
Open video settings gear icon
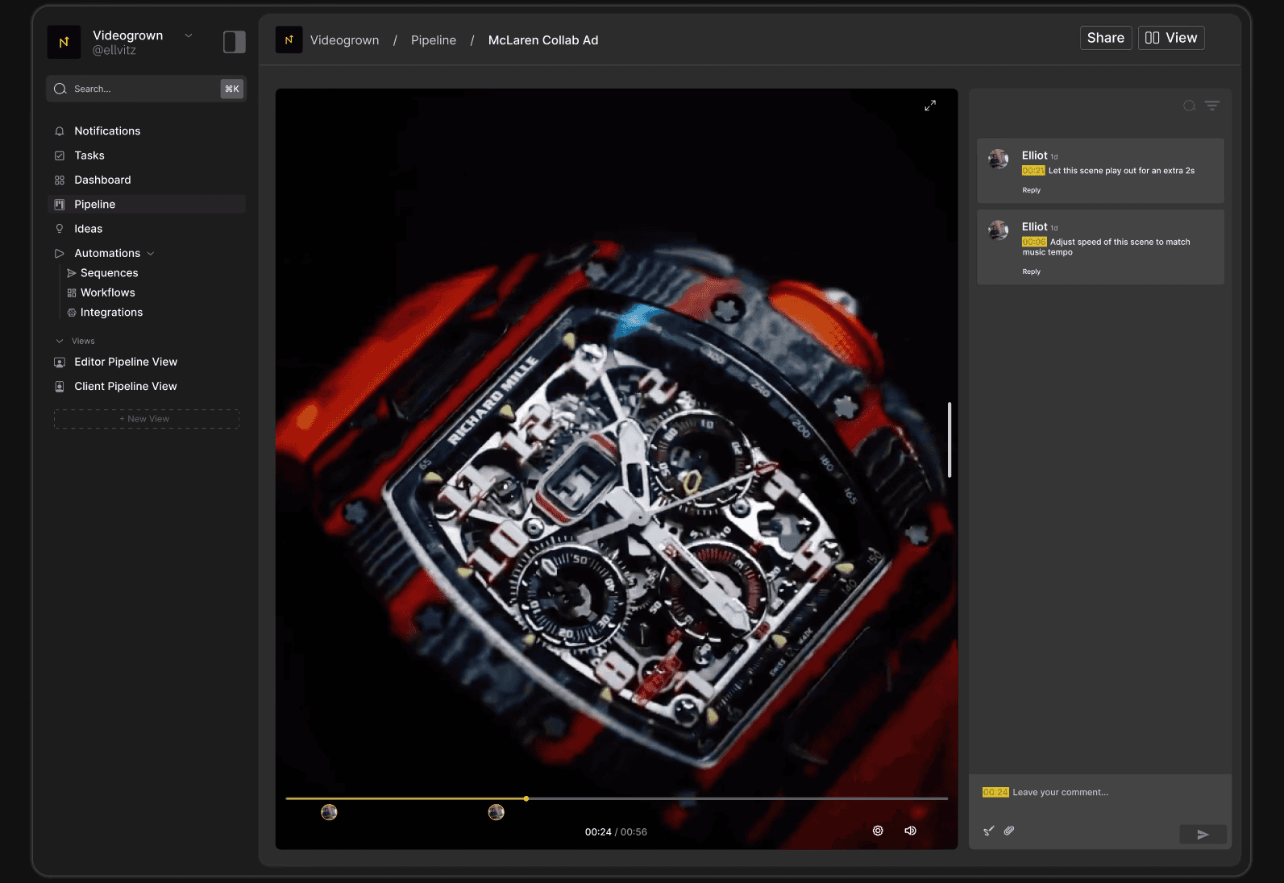(878, 831)
